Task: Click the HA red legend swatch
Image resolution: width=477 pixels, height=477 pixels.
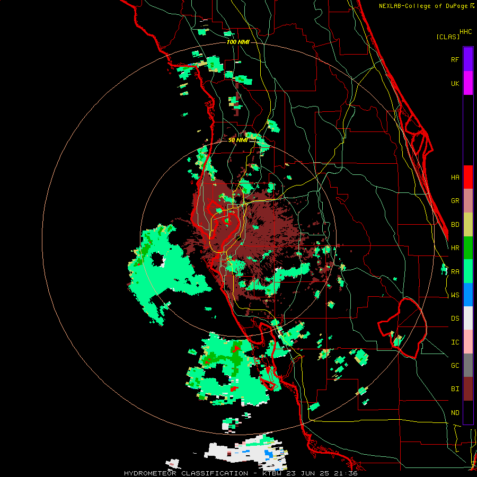Action: point(468,177)
